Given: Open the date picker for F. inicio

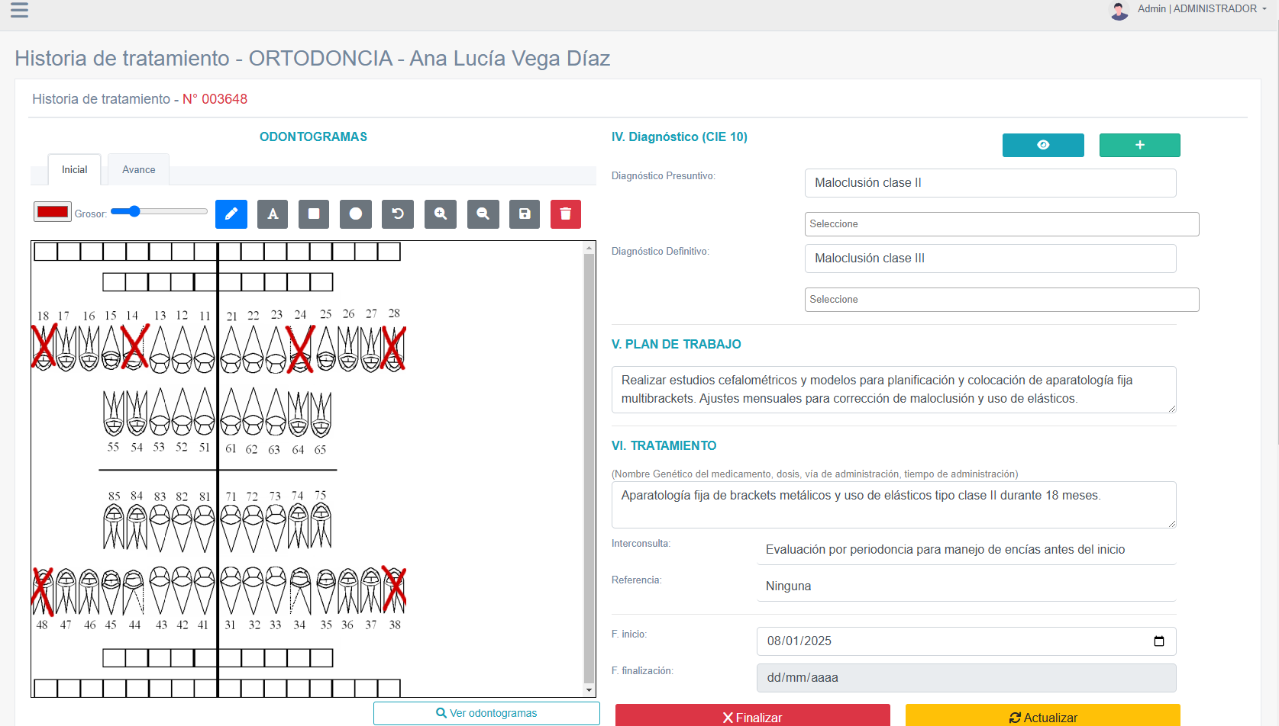Looking at the screenshot, I should tap(1160, 641).
